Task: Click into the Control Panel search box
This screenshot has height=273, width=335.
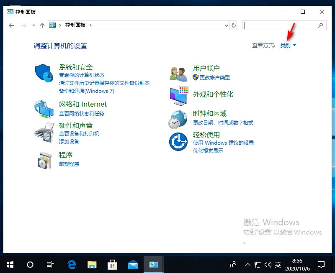Action: [280, 26]
